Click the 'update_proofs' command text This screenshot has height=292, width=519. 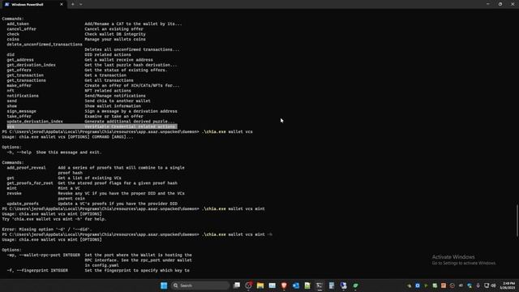coord(23,204)
